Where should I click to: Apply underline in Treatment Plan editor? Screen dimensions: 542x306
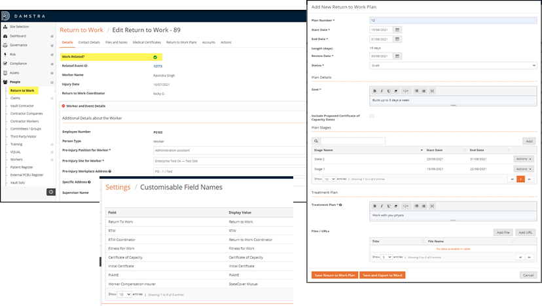click(389, 206)
